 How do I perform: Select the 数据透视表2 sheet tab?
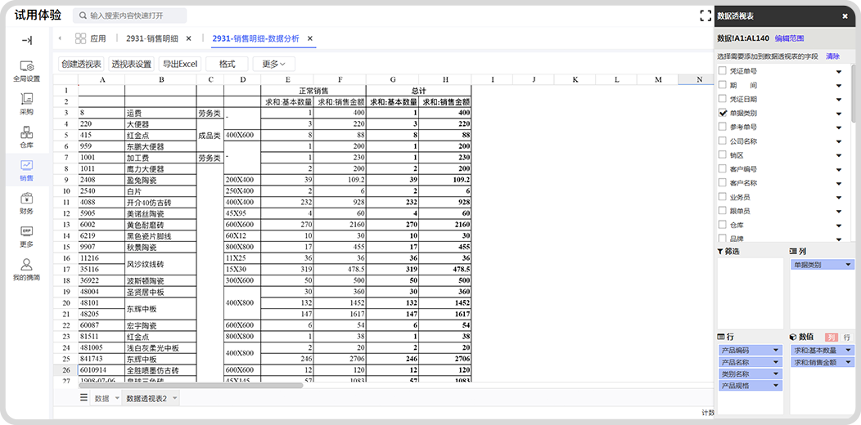147,398
